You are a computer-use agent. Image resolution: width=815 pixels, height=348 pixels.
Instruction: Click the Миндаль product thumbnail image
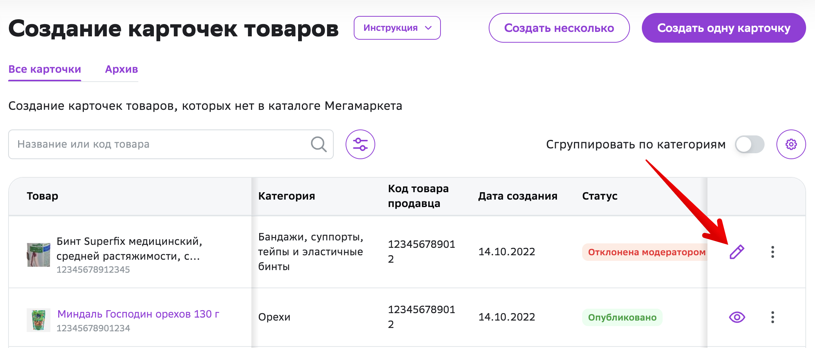39,320
